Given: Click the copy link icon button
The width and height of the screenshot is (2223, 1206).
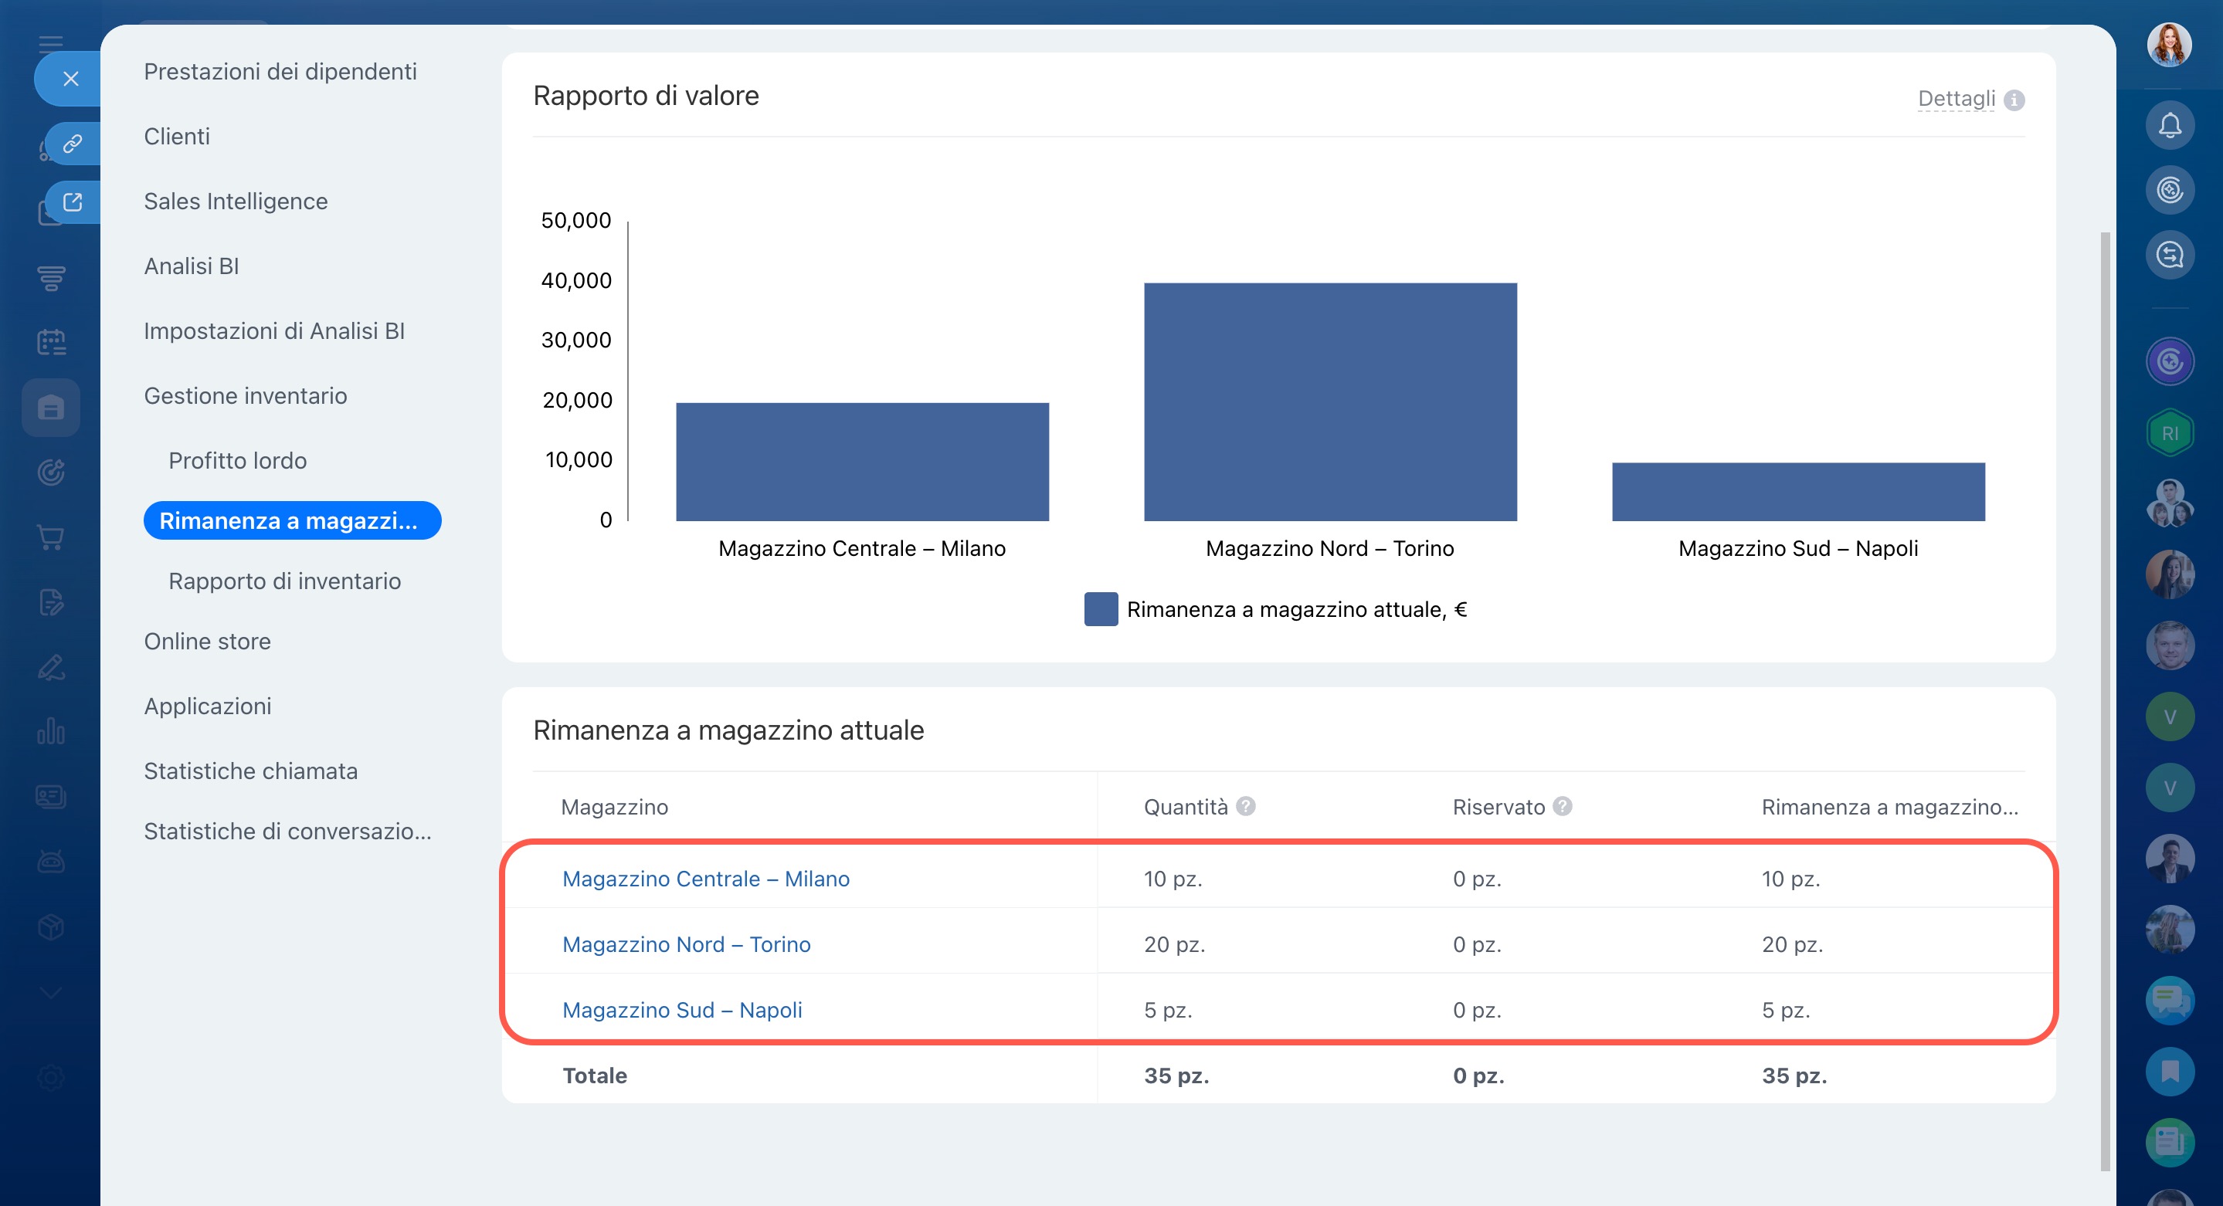Looking at the screenshot, I should [73, 142].
